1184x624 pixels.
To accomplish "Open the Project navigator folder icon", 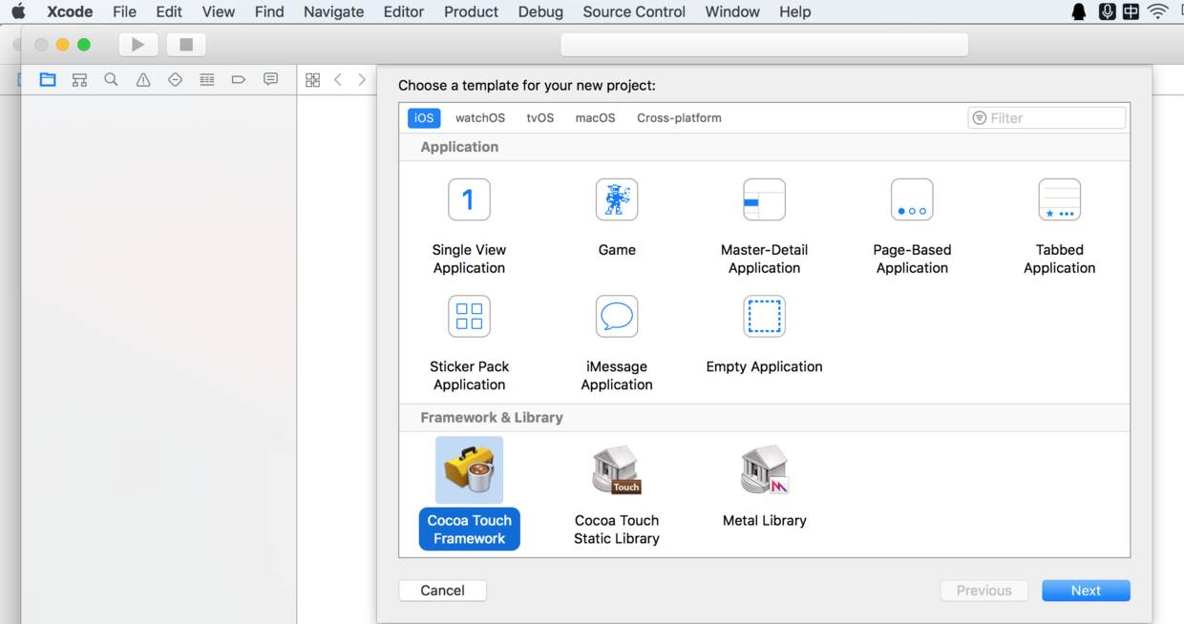I will 48,80.
